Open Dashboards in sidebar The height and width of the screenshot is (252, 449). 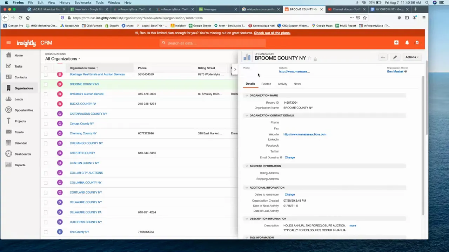coord(22,154)
